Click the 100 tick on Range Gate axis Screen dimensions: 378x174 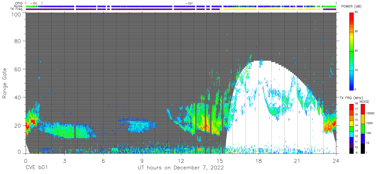click(16, 14)
